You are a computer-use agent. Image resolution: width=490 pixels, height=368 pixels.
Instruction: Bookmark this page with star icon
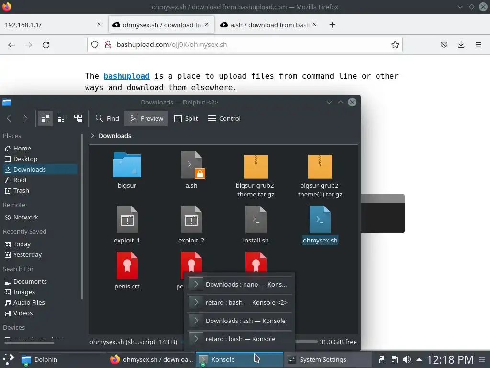[395, 45]
